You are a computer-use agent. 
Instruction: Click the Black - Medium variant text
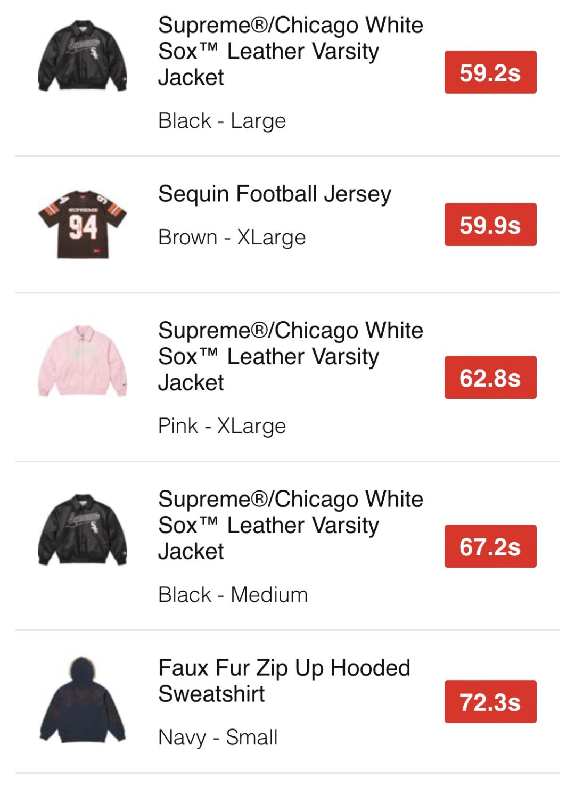[233, 595]
